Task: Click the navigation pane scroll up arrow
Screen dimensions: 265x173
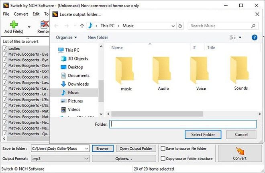Action: [101, 46]
